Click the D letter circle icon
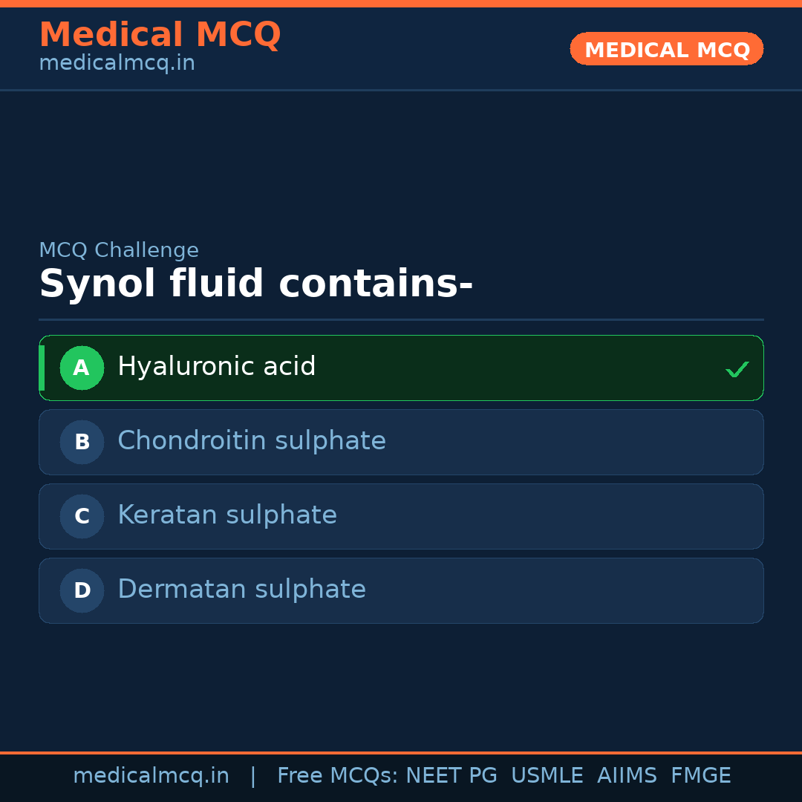Viewport: 802px width, 802px height. [x=82, y=590]
